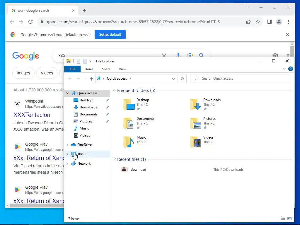Open first xXx: Return of Xander result
This screenshot has height=225, width=300.
39,158
